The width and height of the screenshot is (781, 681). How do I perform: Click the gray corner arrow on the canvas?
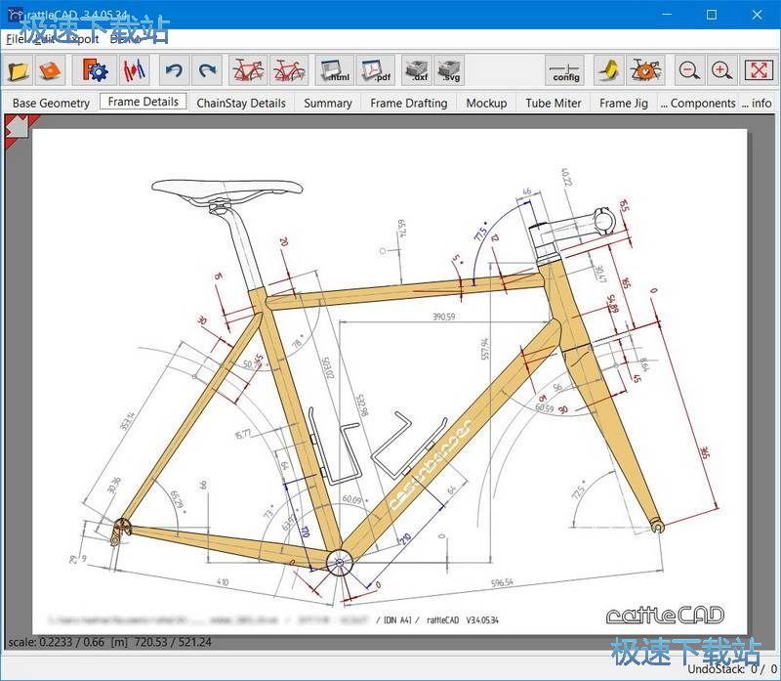pyautogui.click(x=19, y=129)
